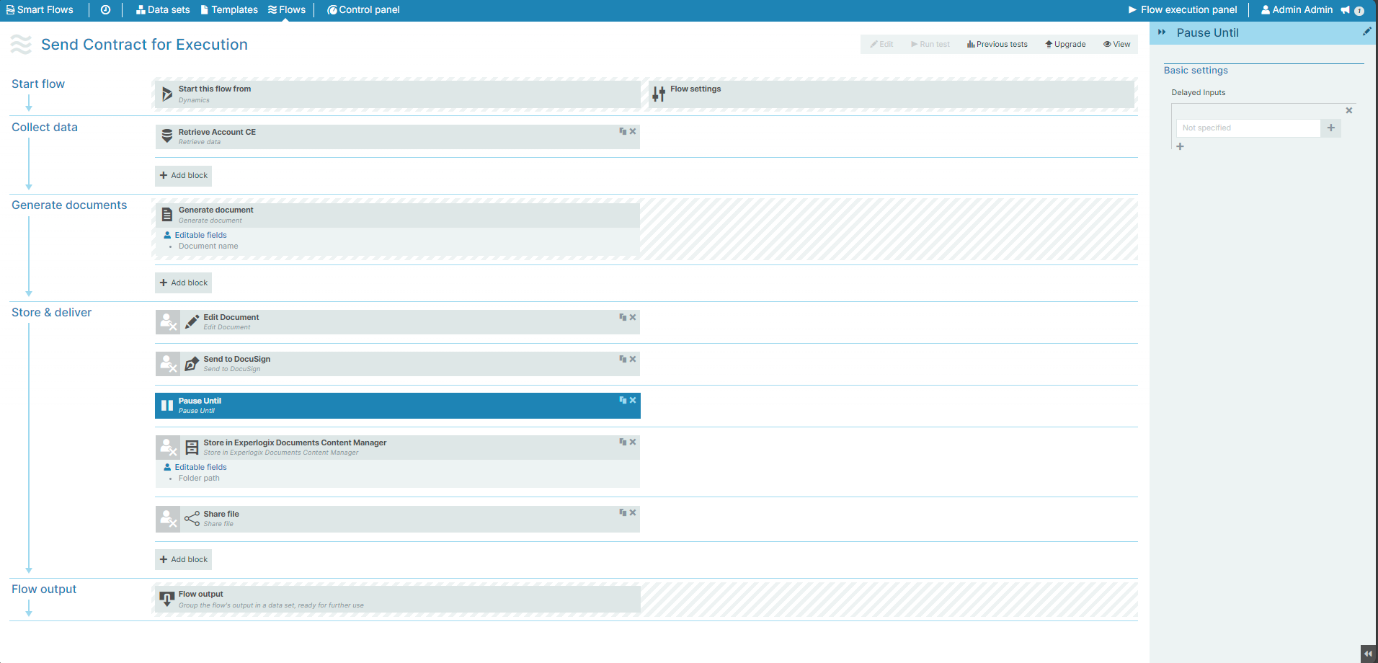Copy the Retrieve Account CE block
1378x663 pixels.
[623, 131]
